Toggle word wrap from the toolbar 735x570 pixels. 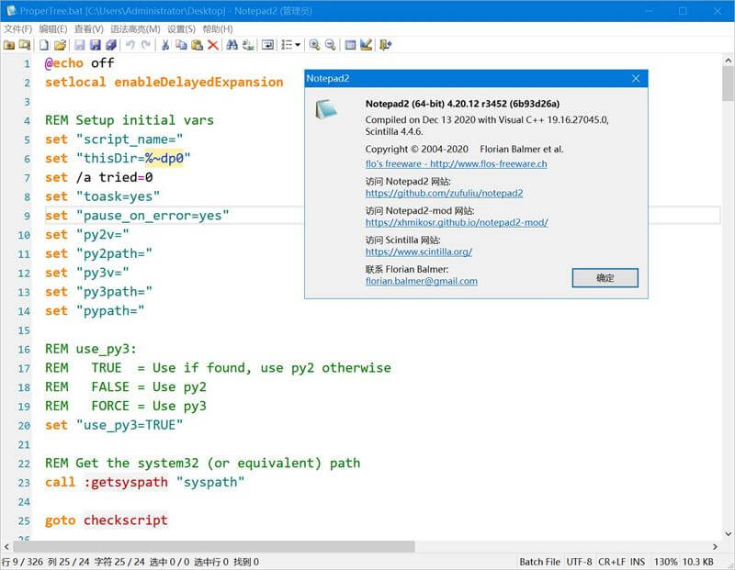tap(267, 45)
